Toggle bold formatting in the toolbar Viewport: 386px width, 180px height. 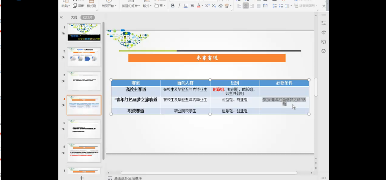tap(173, 6)
